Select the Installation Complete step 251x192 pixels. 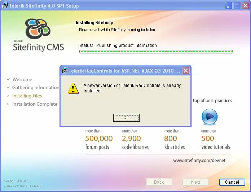(x=35, y=104)
